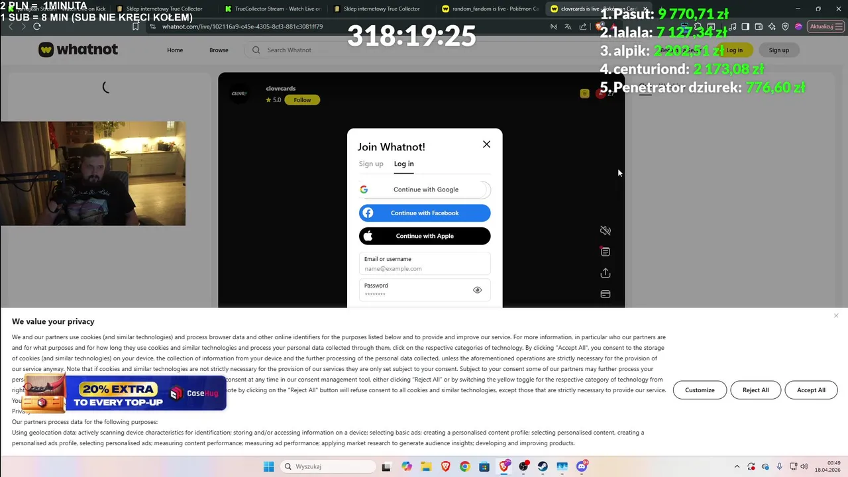Bookmark this page icon

pos(135,26)
